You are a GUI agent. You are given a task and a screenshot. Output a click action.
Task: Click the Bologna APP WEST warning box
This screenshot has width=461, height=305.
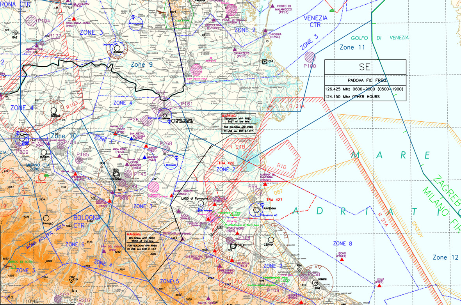point(142,242)
